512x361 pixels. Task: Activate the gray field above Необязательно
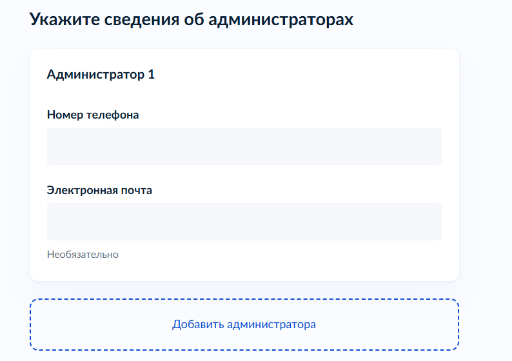point(244,222)
